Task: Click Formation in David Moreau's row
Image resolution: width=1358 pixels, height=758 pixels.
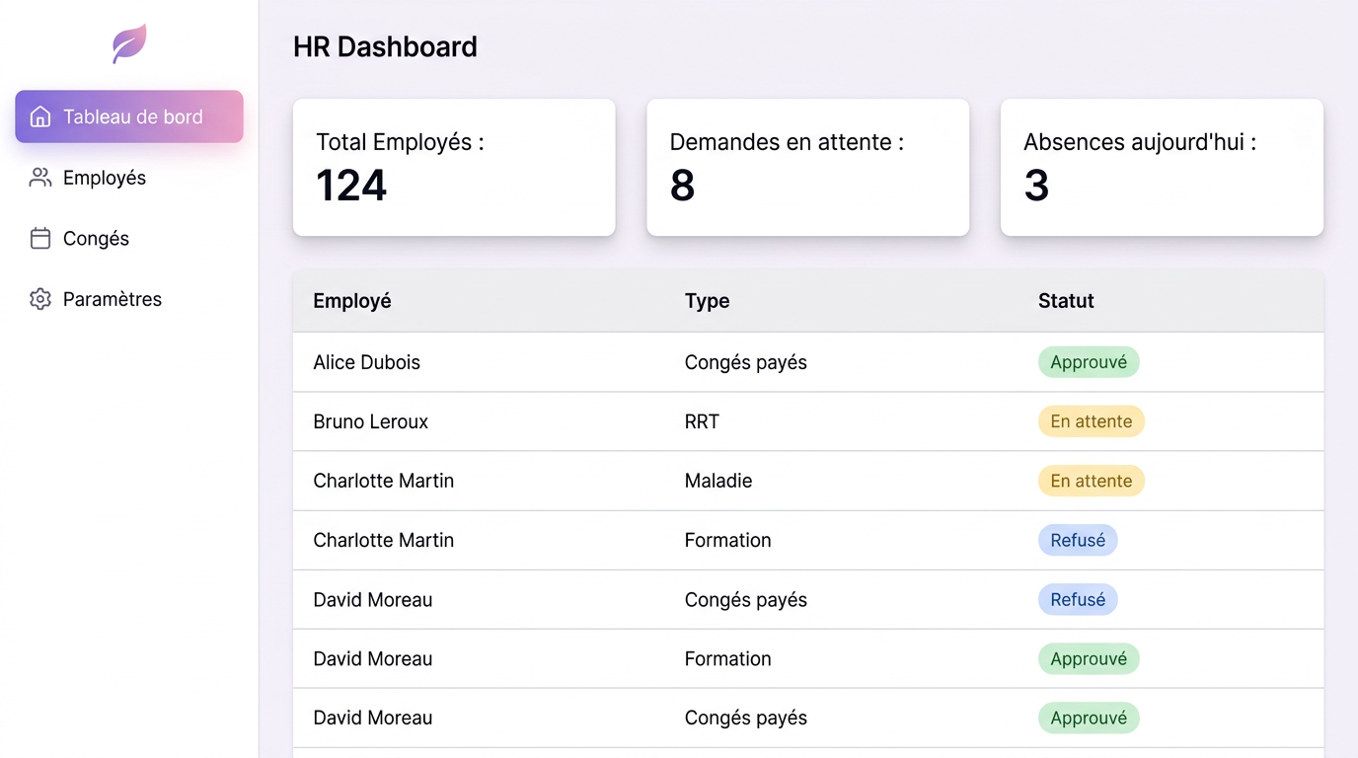Action: pyautogui.click(x=728, y=658)
